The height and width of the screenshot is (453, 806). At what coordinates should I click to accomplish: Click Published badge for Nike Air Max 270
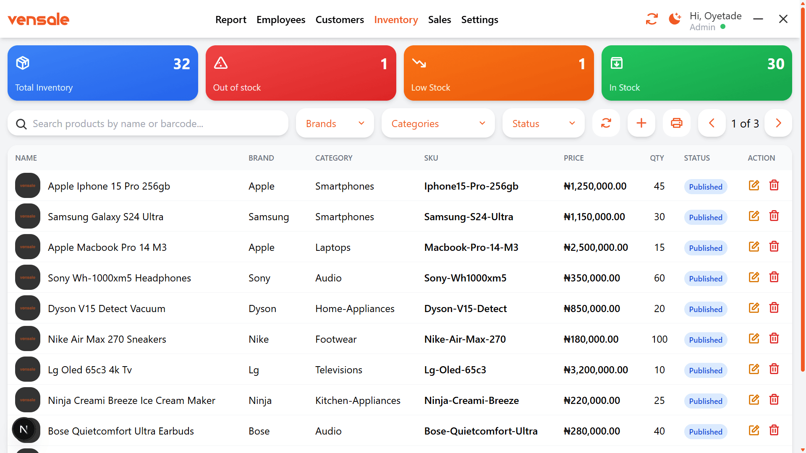click(705, 340)
